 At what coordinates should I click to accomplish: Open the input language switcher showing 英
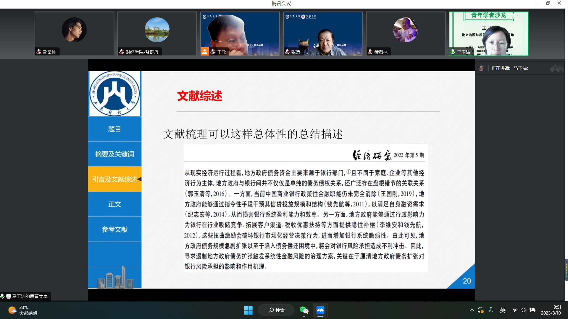coord(503,310)
